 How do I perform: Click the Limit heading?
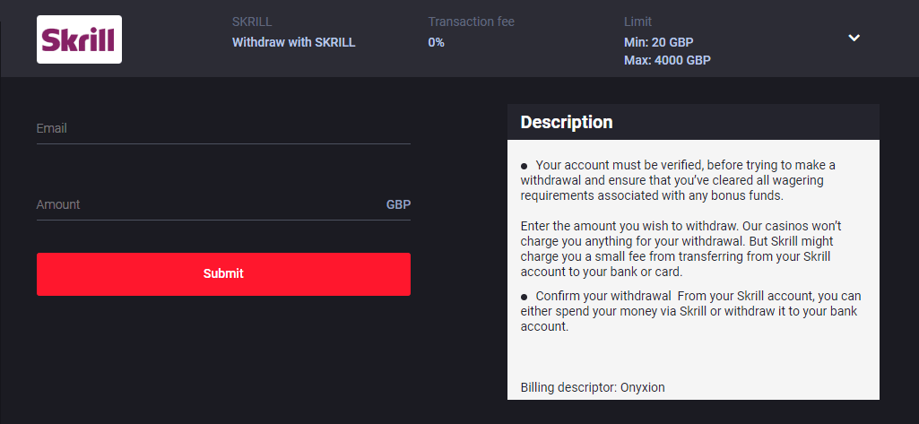coord(637,22)
